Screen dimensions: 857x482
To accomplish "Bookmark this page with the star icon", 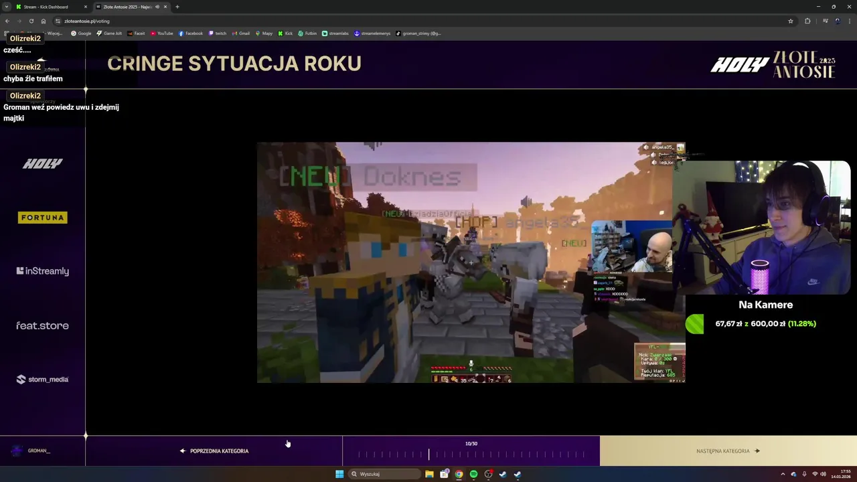I will pos(791,21).
